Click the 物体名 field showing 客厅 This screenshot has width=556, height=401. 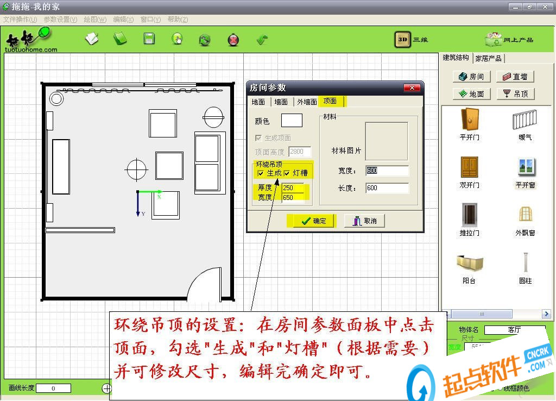pos(515,330)
